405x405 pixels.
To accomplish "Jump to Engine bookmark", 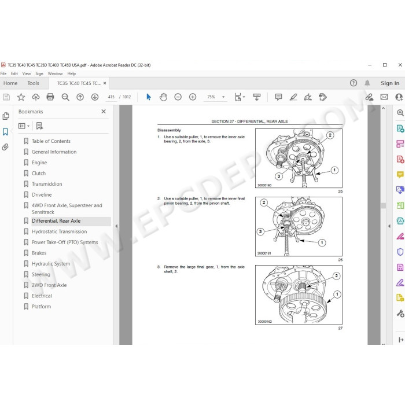I will click(x=39, y=163).
